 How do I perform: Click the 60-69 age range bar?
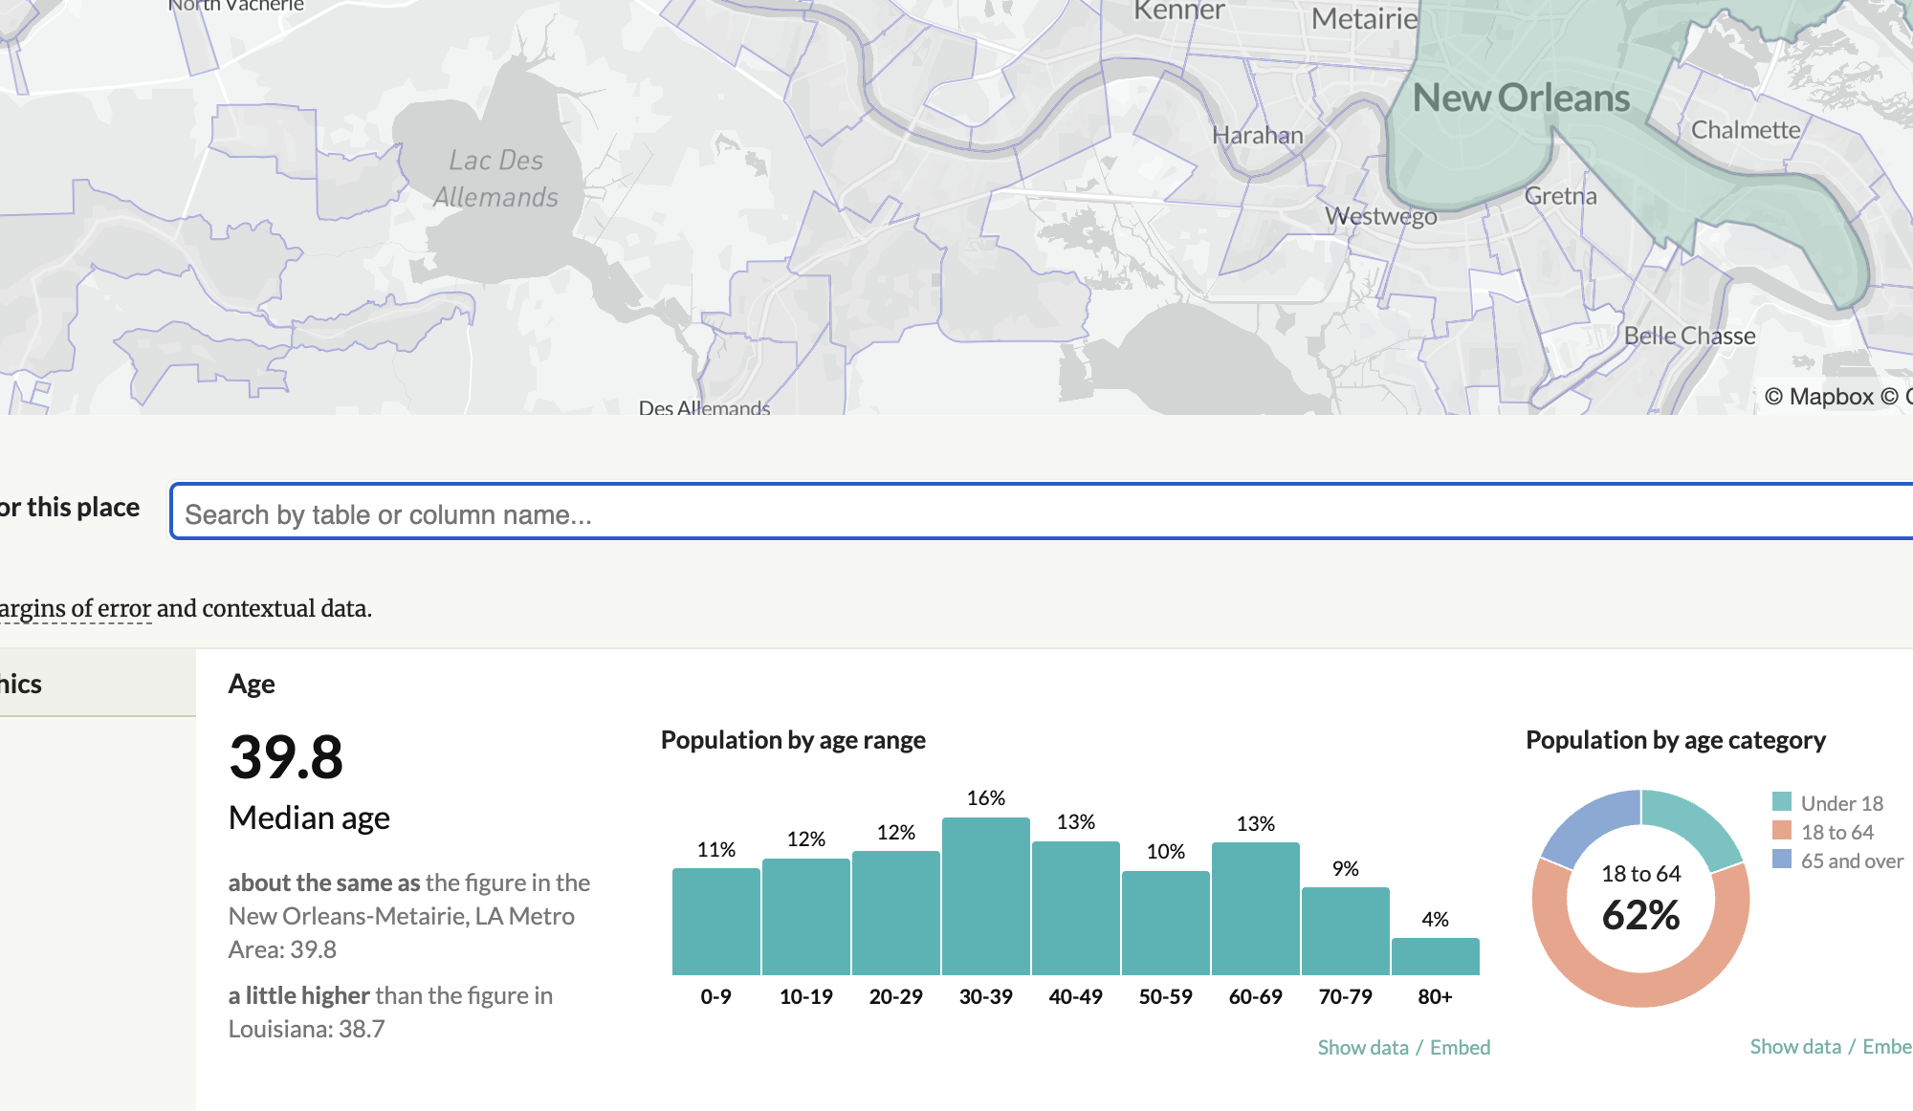(x=1255, y=908)
